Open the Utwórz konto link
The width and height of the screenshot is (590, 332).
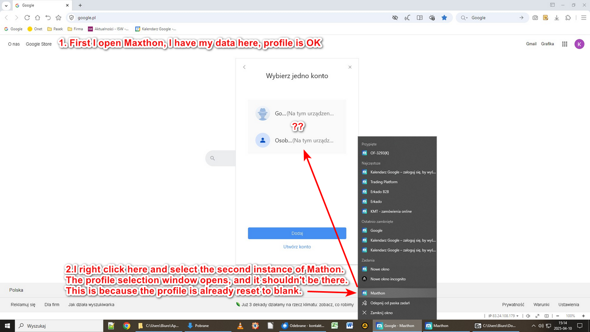coord(297,247)
